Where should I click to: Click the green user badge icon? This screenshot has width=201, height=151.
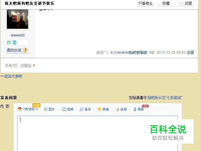9,42
